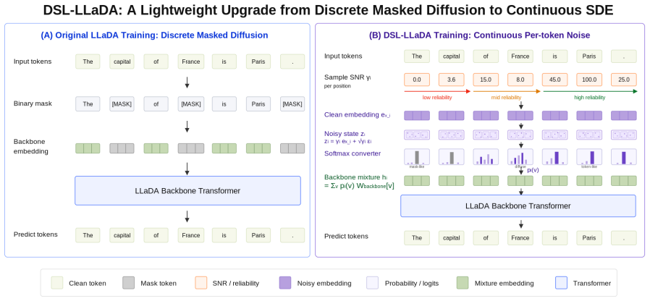The width and height of the screenshot is (650, 301).
Task: Click the 'France' input token in panel A
Action: pyautogui.click(x=190, y=62)
